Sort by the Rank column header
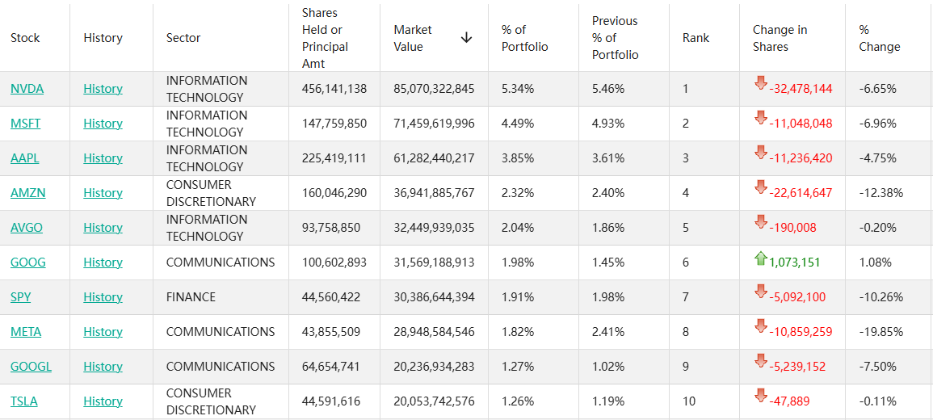This screenshot has height=420, width=933. pos(696,38)
